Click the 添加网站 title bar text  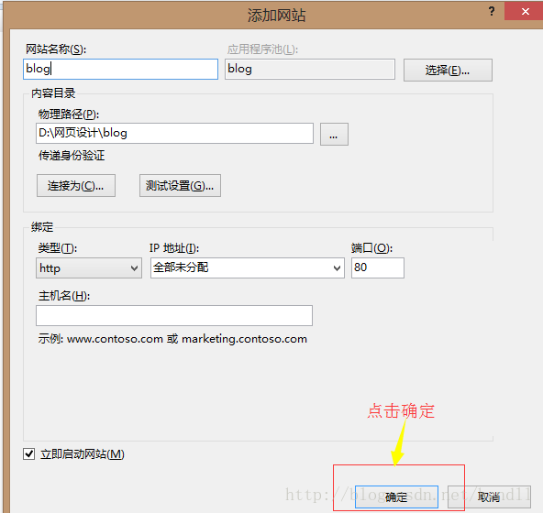(x=276, y=16)
